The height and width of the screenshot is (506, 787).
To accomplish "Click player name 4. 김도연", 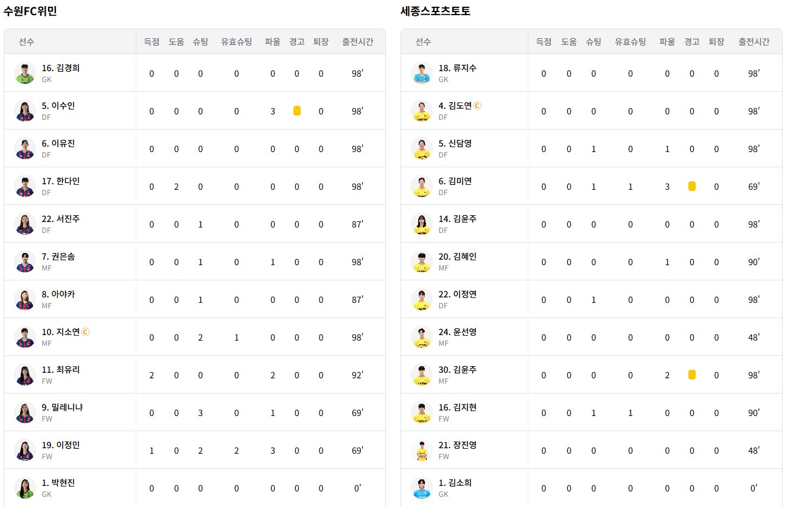I will coord(455,106).
